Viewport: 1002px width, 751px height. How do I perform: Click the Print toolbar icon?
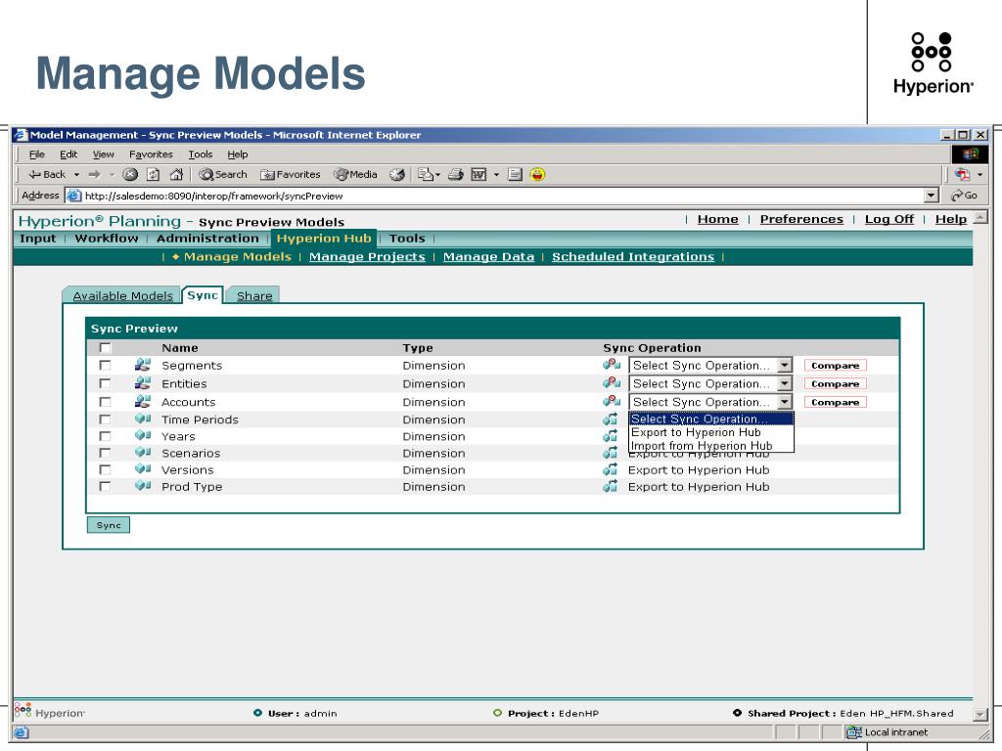tap(456, 174)
